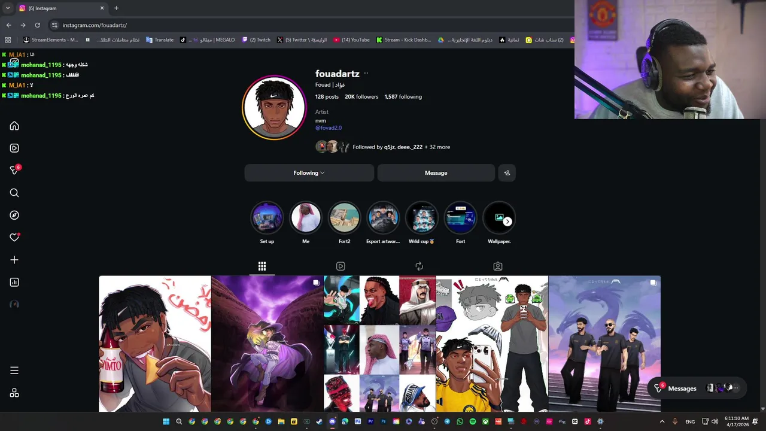Open the floating Messages panel button
Screen dimensions: 766x431
(x=697, y=388)
